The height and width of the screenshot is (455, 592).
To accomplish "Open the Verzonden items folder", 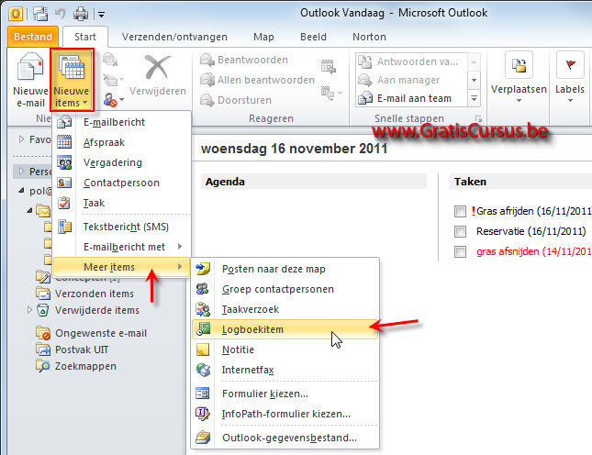I will click(x=95, y=294).
